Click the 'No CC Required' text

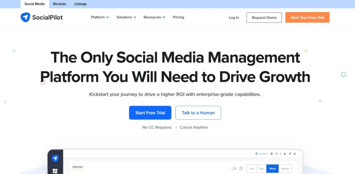(x=157, y=127)
